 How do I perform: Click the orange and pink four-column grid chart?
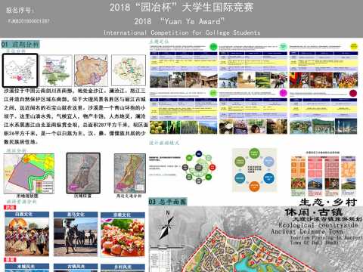tap(323, 174)
